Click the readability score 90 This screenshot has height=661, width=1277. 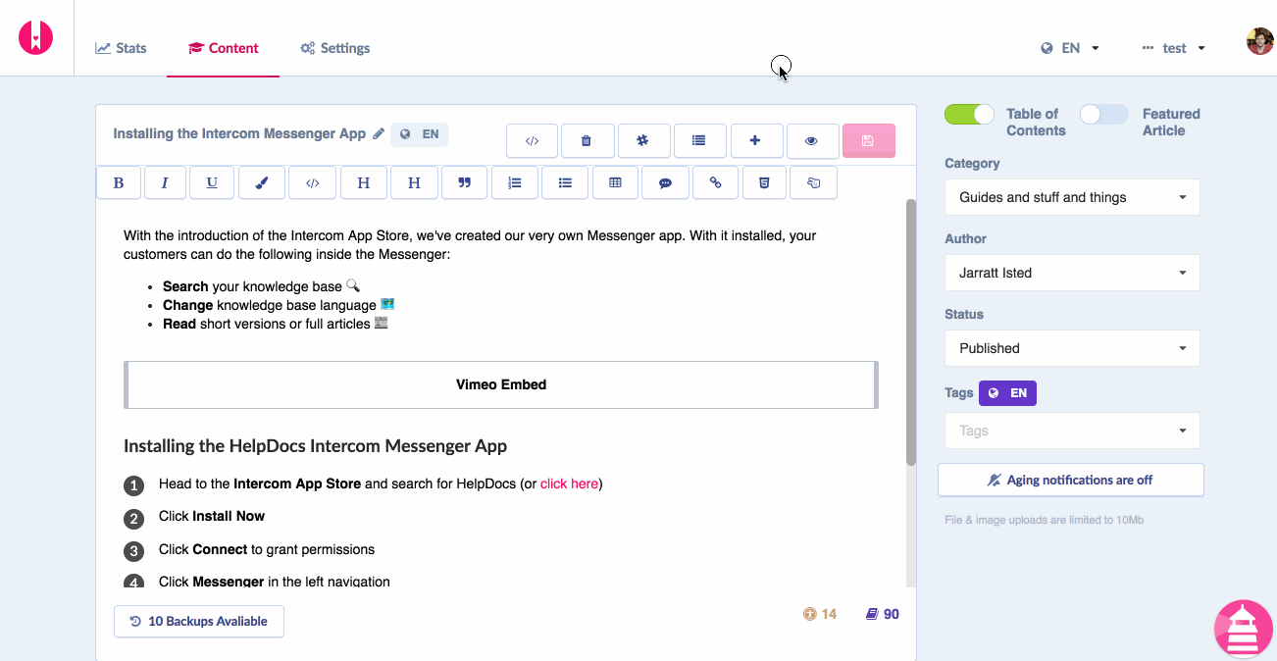pos(883,614)
